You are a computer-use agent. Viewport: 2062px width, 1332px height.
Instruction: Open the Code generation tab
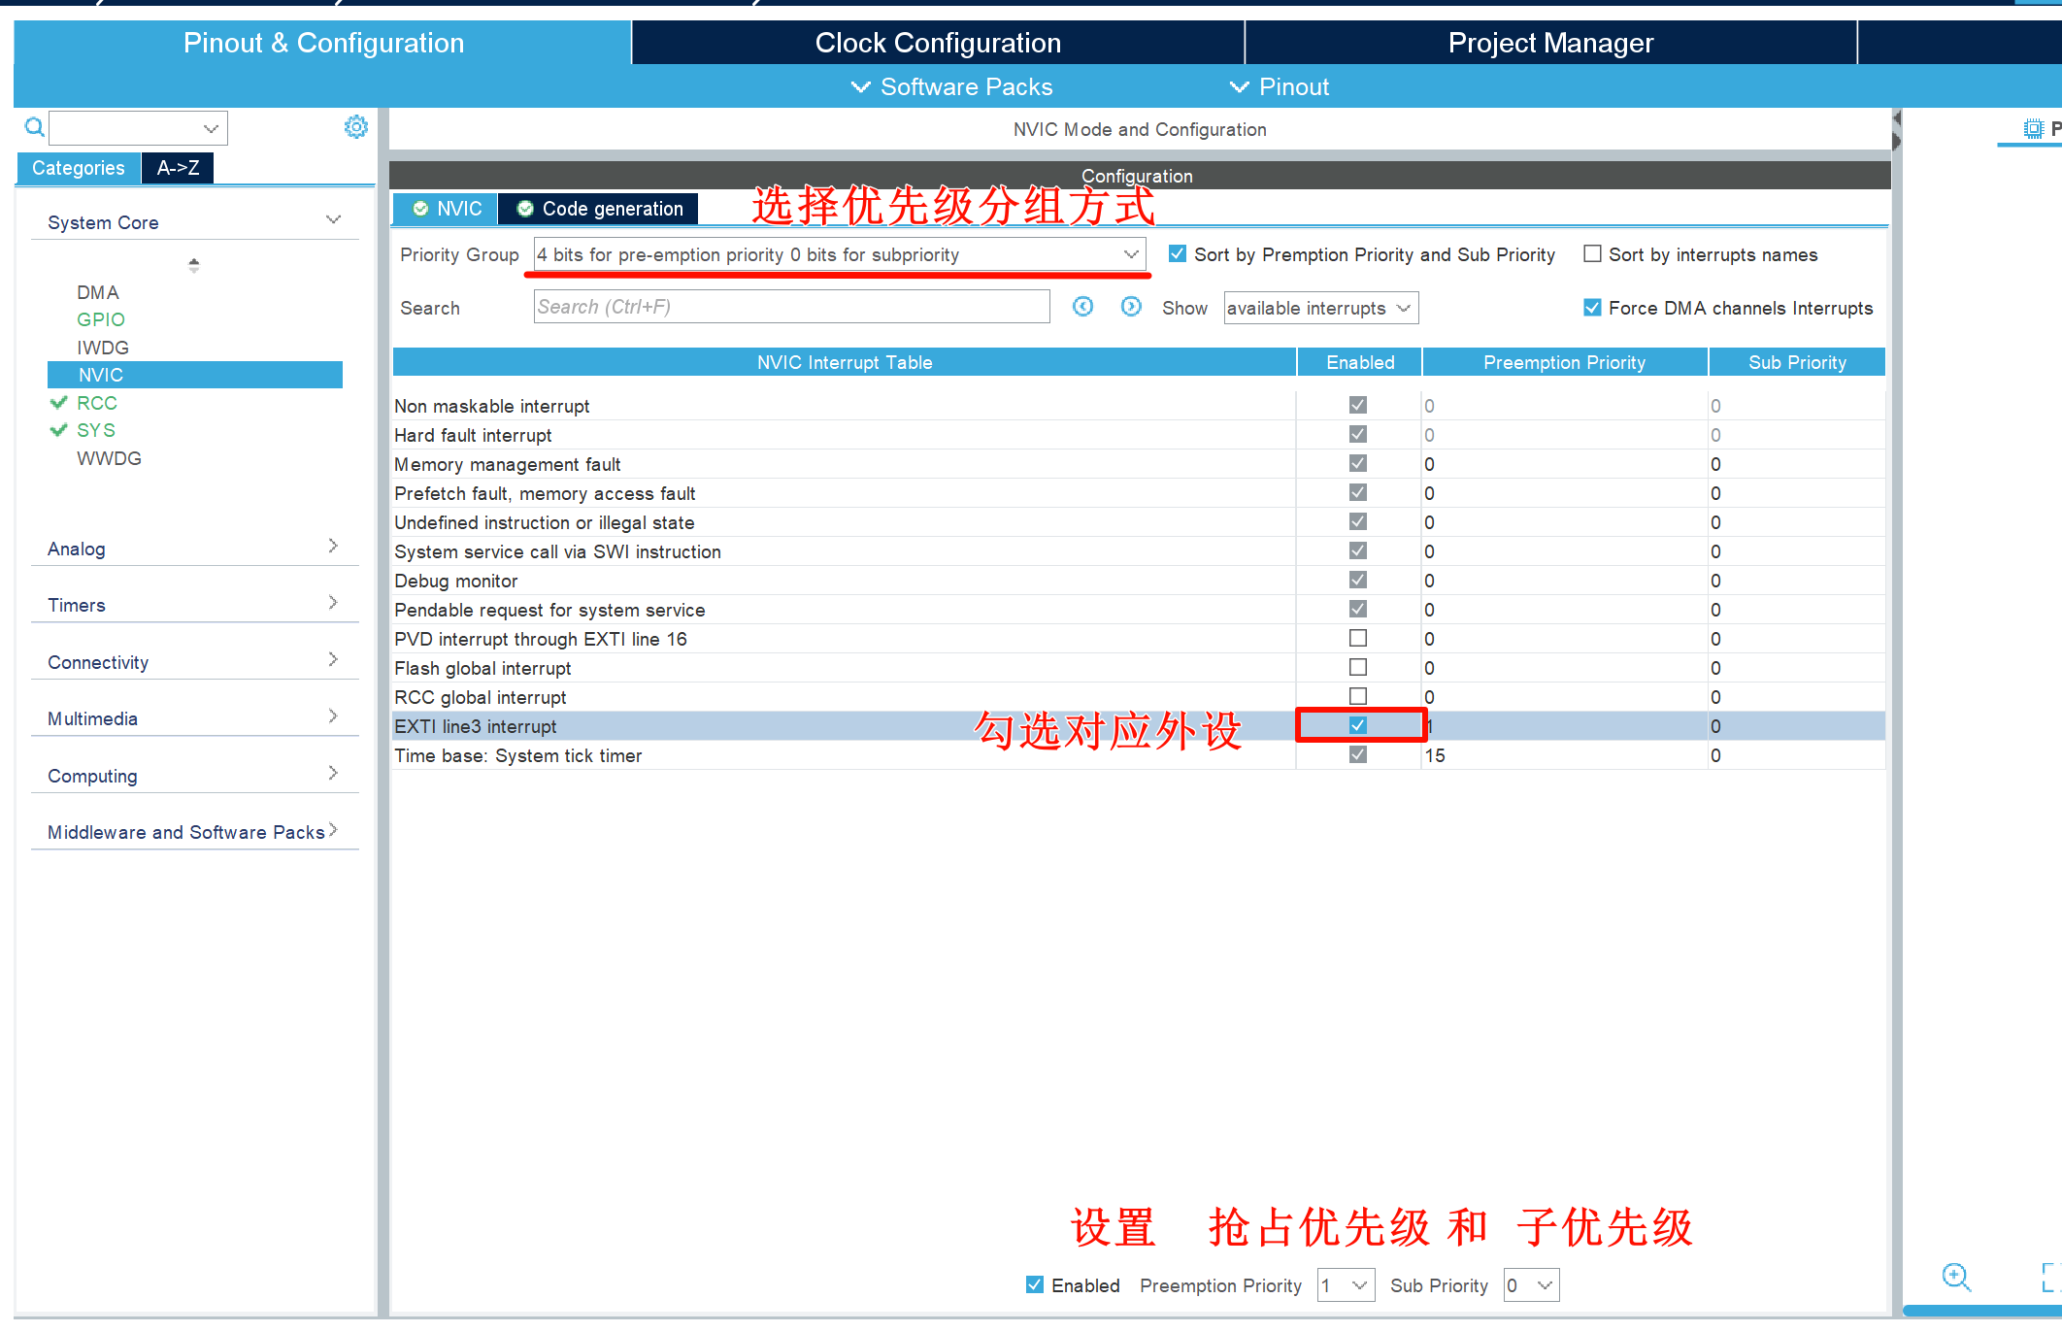(x=600, y=209)
